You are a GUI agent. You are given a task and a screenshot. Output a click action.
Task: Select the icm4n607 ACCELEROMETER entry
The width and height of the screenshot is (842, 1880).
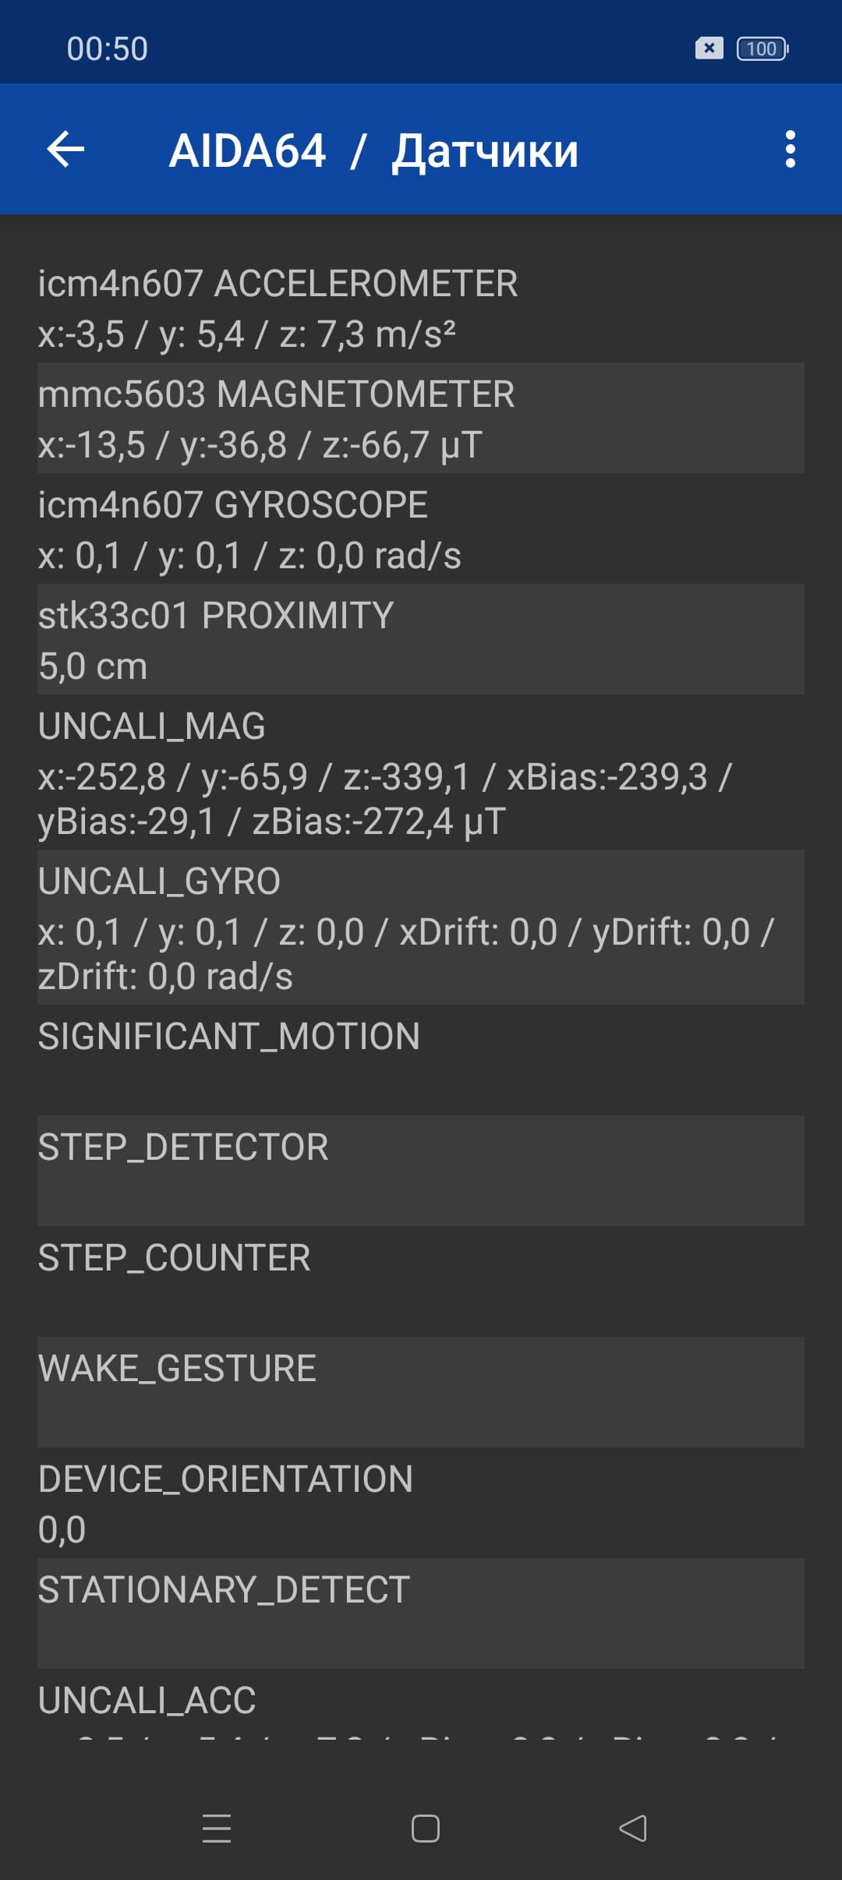pyautogui.click(x=421, y=308)
